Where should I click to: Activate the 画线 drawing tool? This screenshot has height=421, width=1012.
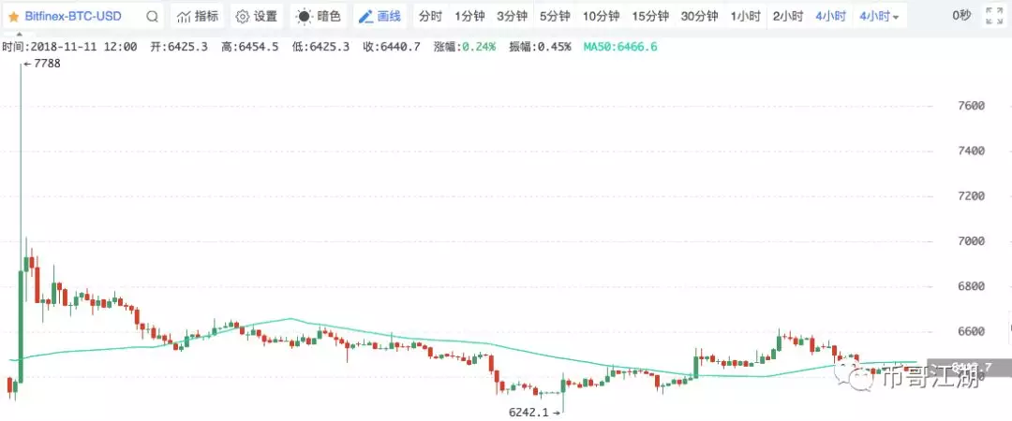tap(379, 17)
